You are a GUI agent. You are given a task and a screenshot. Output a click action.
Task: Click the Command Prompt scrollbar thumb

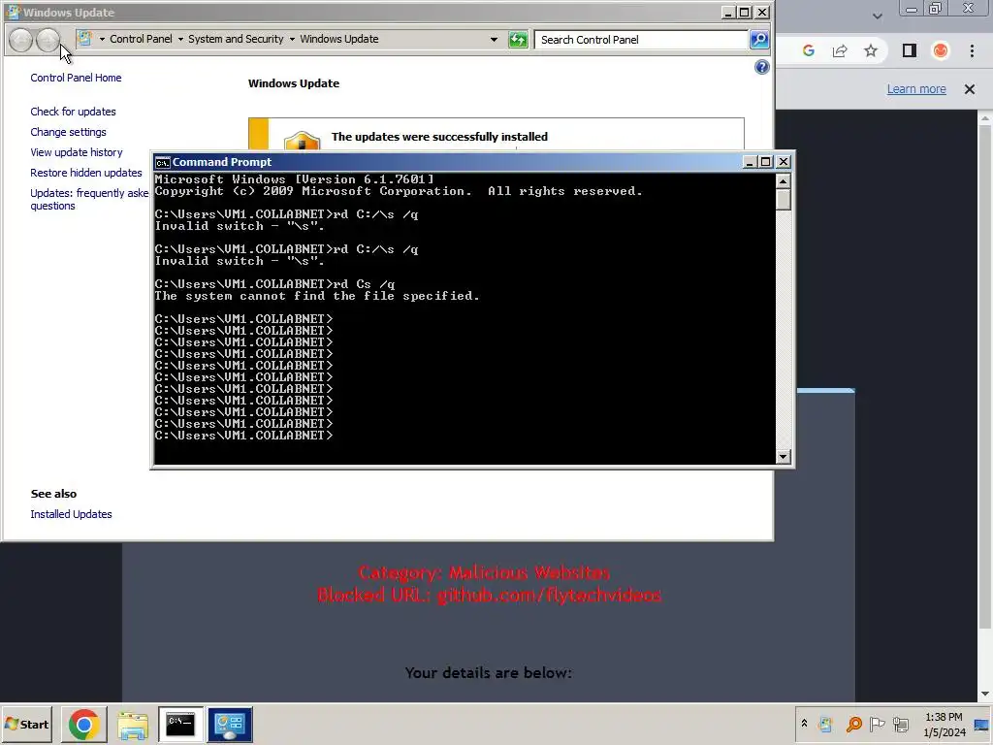point(784,200)
